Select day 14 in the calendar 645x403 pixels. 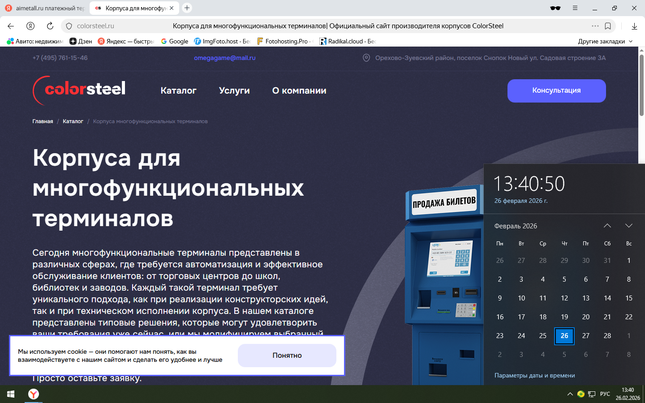[x=607, y=298]
